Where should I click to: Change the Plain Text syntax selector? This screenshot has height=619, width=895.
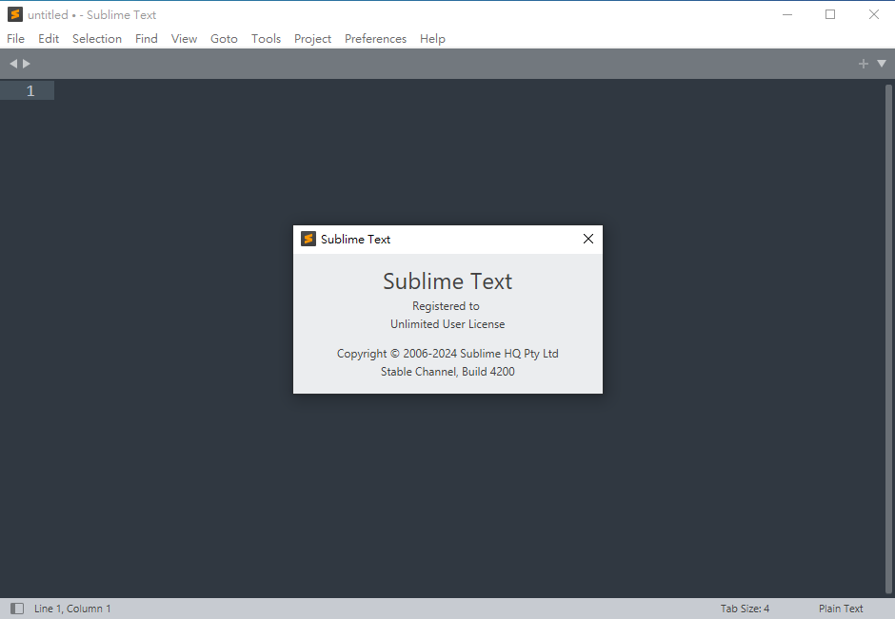(x=841, y=609)
